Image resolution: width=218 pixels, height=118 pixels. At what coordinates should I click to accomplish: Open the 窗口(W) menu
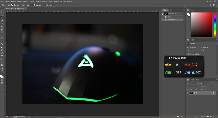[63, 2]
